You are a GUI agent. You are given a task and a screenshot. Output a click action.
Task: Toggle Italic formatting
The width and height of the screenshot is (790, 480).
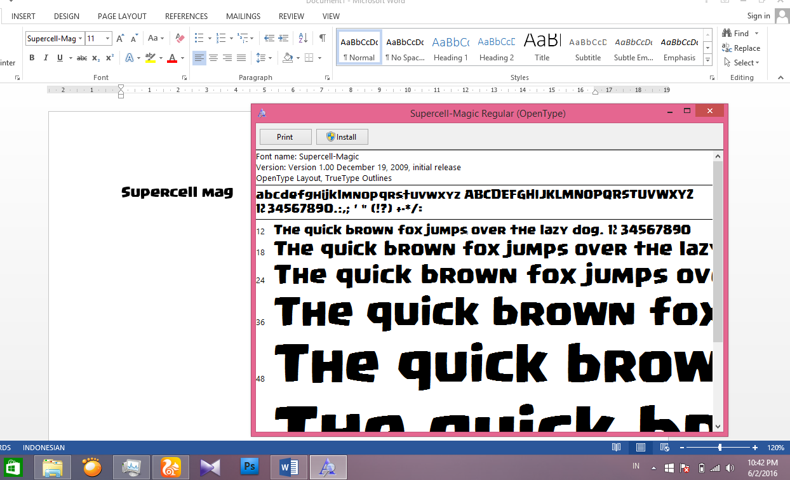[46, 58]
